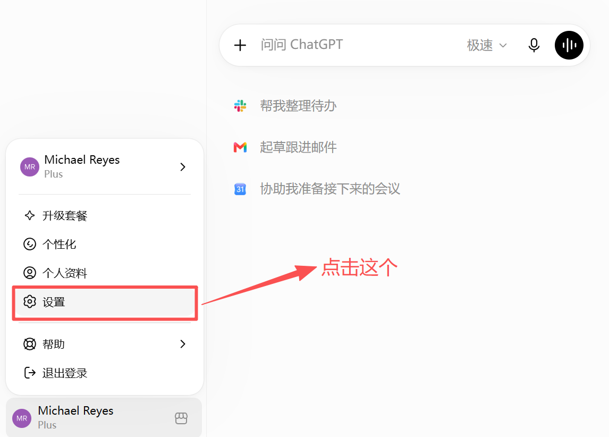The image size is (609, 437).
Task: Select 退出登录 to sign out
Action: (105, 373)
